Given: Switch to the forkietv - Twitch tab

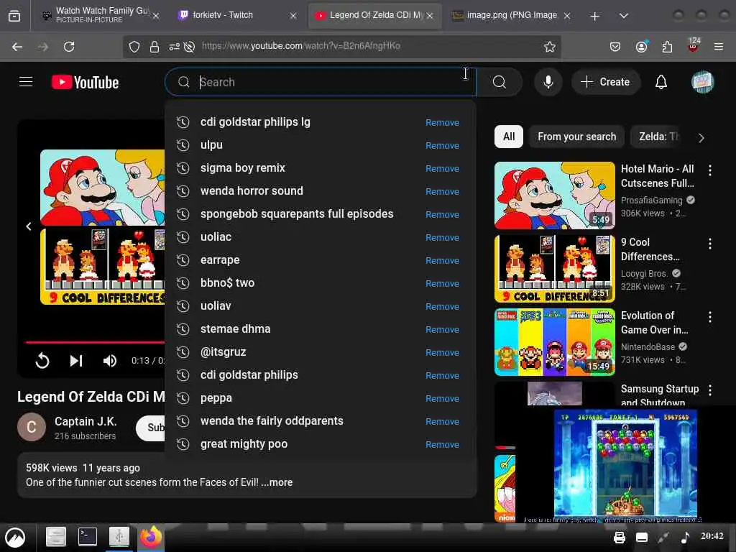Looking at the screenshot, I should point(237,16).
